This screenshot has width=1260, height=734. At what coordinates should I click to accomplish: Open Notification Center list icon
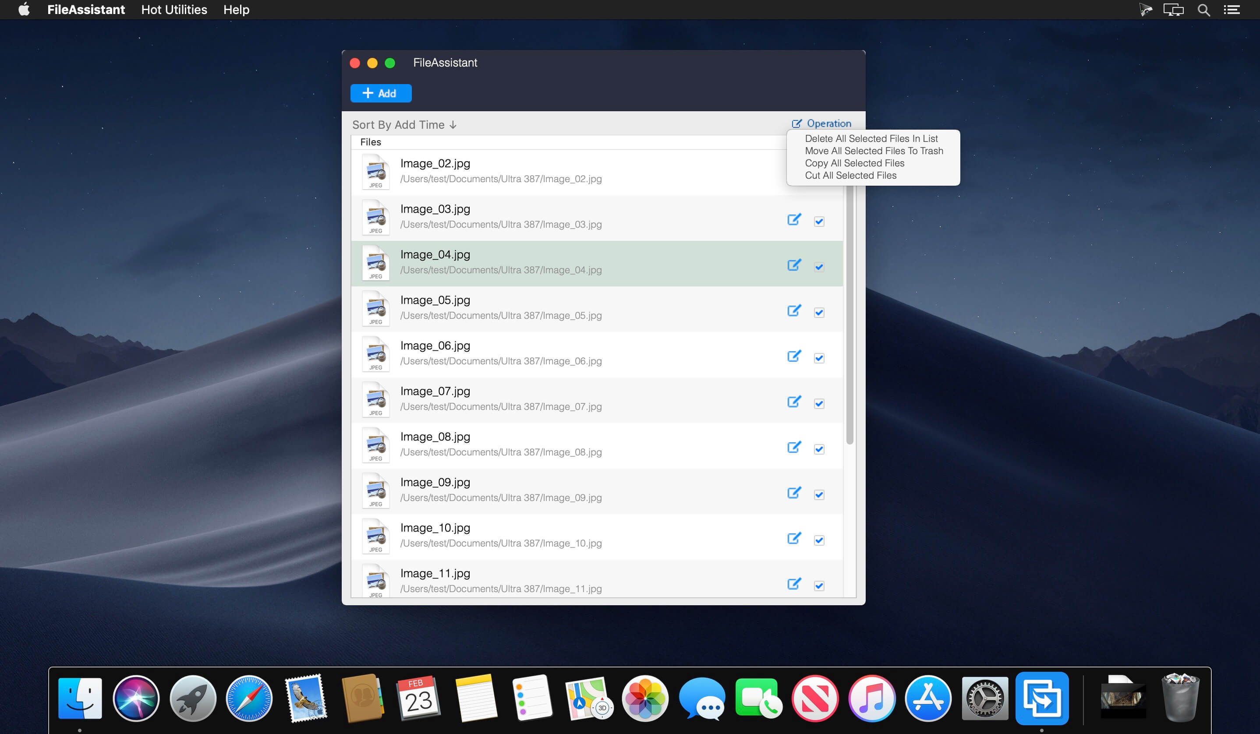(1232, 10)
